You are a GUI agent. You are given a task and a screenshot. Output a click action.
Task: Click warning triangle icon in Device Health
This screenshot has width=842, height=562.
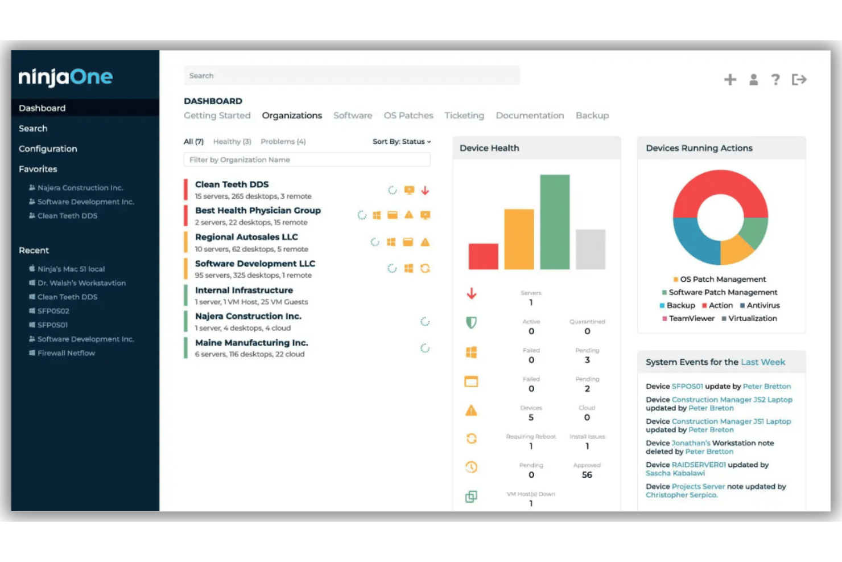471,410
